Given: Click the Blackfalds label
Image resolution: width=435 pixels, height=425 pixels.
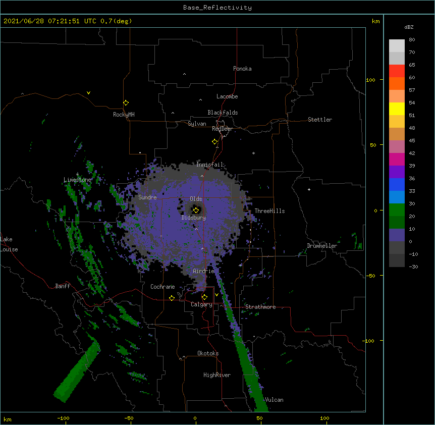Looking at the screenshot, I should pos(223,113).
